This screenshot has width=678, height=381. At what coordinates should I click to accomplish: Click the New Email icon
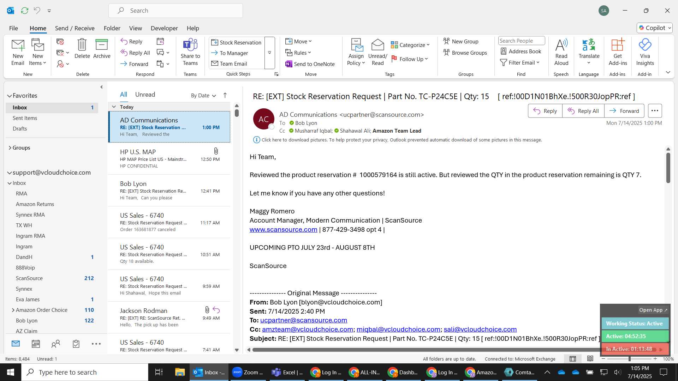(x=18, y=52)
